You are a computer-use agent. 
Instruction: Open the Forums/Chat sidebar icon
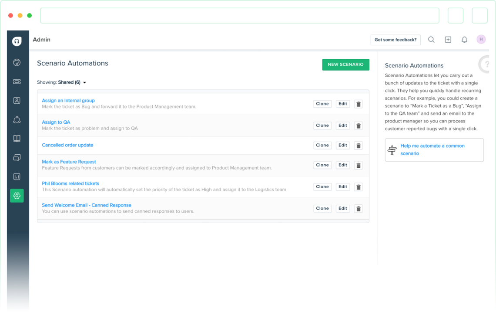point(17,157)
